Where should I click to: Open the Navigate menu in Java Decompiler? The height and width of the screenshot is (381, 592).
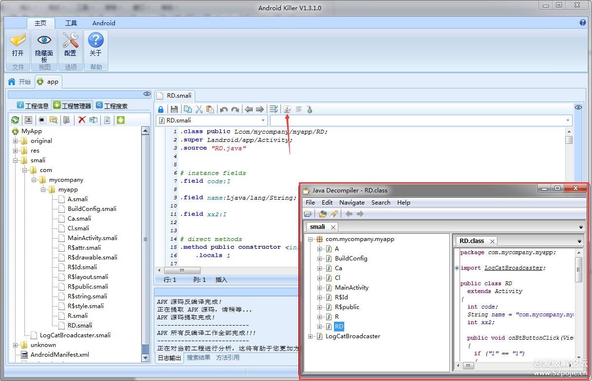(351, 203)
